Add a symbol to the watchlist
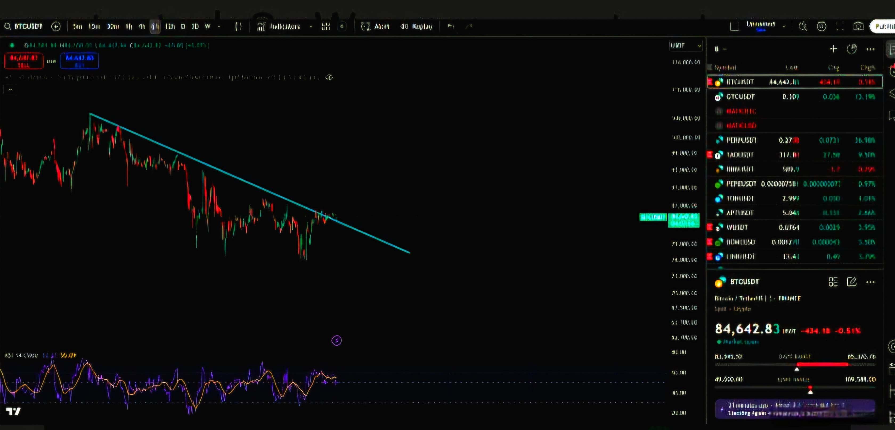895x430 pixels. (833, 49)
